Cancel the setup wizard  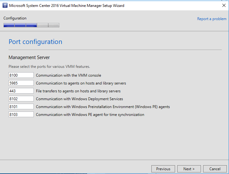point(215,169)
